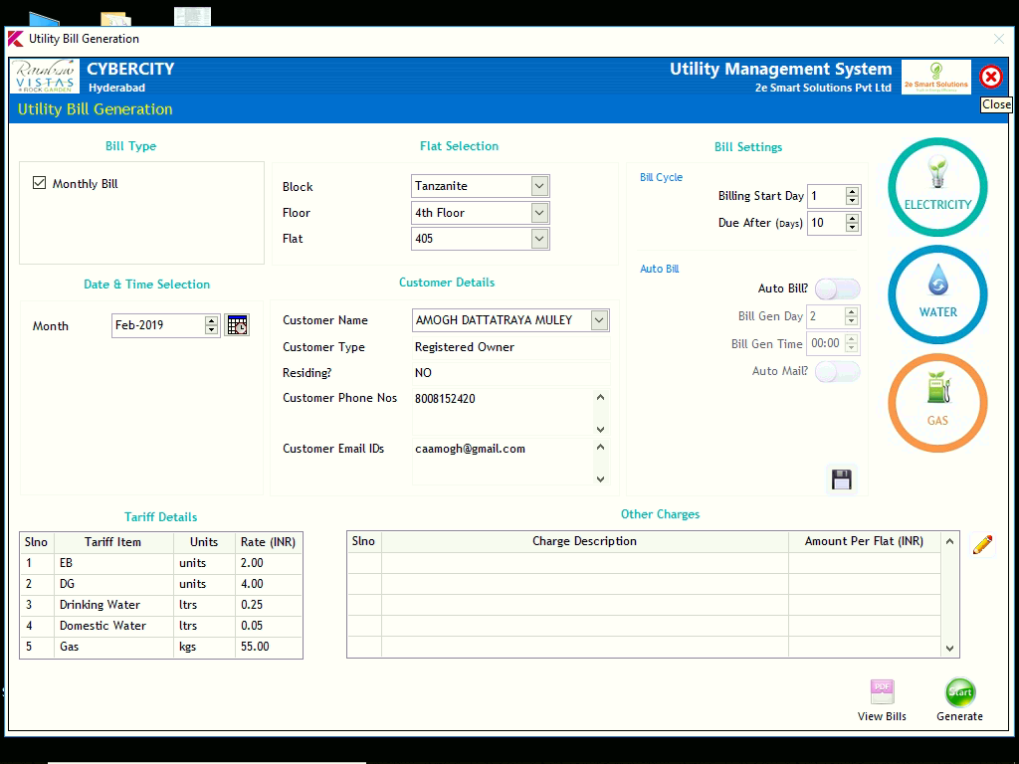
Task: Click the Due After days input field
Action: 827,223
